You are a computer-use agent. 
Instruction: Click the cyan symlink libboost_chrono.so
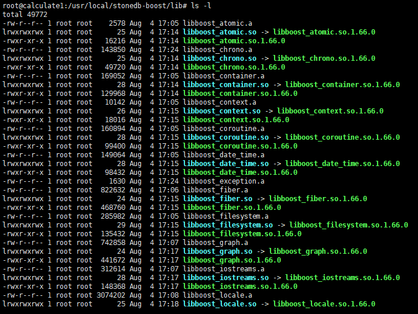coord(220,58)
